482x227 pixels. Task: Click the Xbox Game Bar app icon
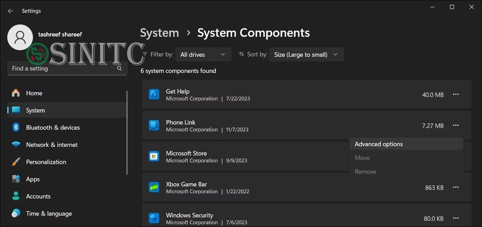[x=154, y=187]
